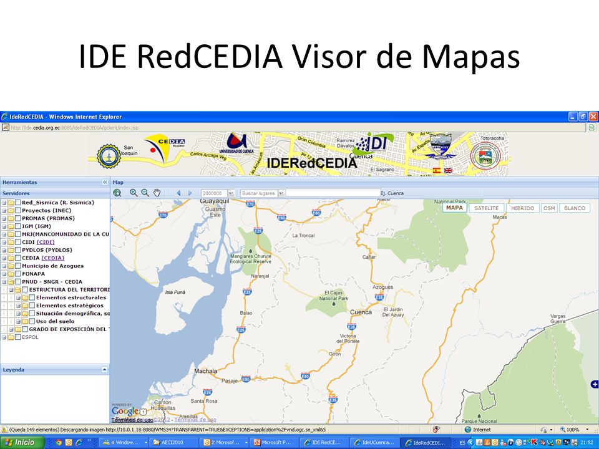
Task: Click the Universidad de Cuenca logo
Action: (237, 143)
